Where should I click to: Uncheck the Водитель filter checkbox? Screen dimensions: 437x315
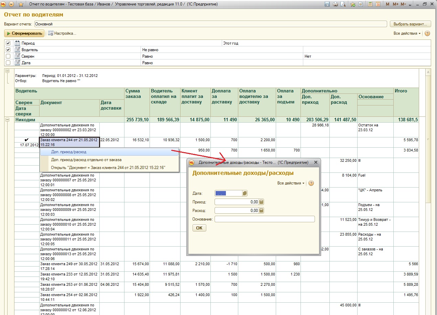8,50
